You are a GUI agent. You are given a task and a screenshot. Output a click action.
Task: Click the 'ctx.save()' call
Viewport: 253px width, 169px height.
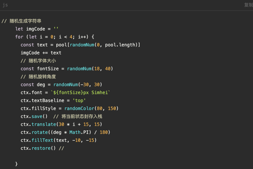(x=34, y=117)
